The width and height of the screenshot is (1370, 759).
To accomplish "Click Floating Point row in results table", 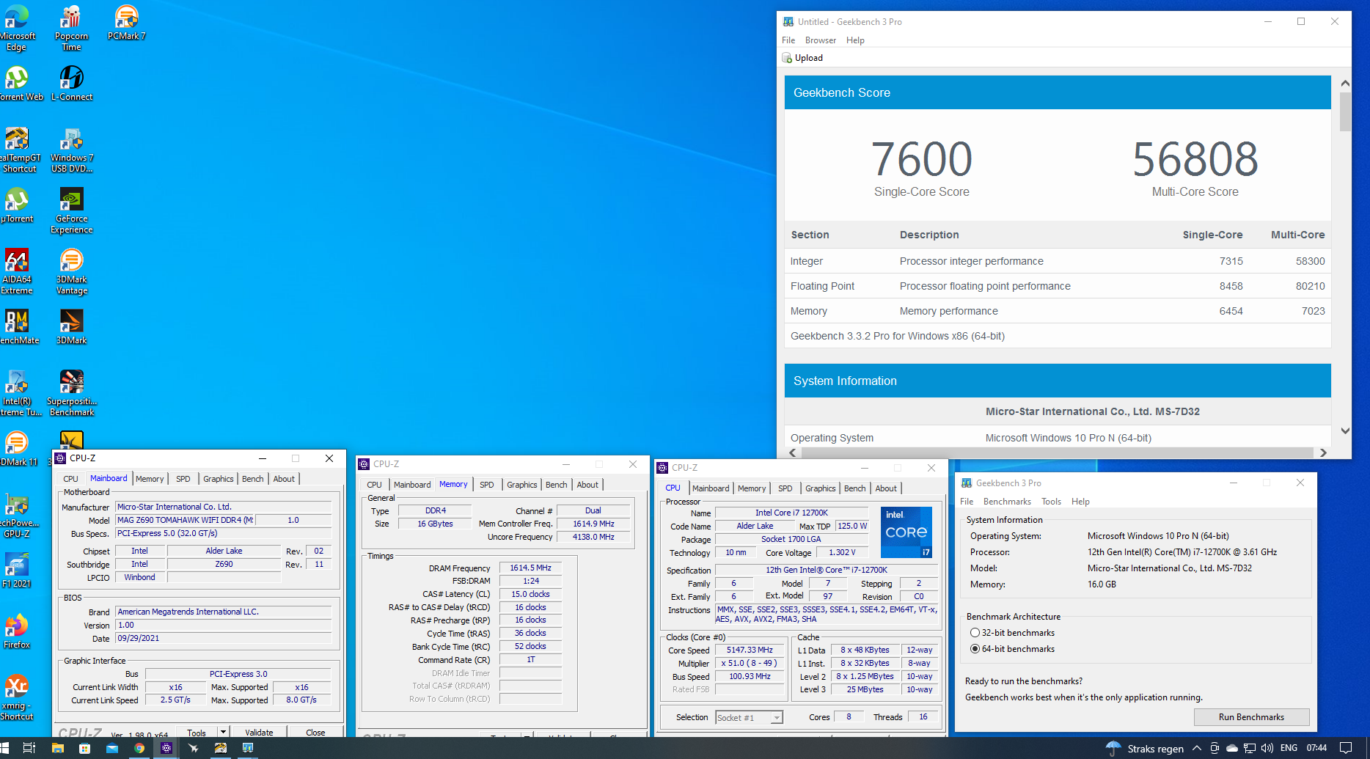I will (x=1058, y=286).
